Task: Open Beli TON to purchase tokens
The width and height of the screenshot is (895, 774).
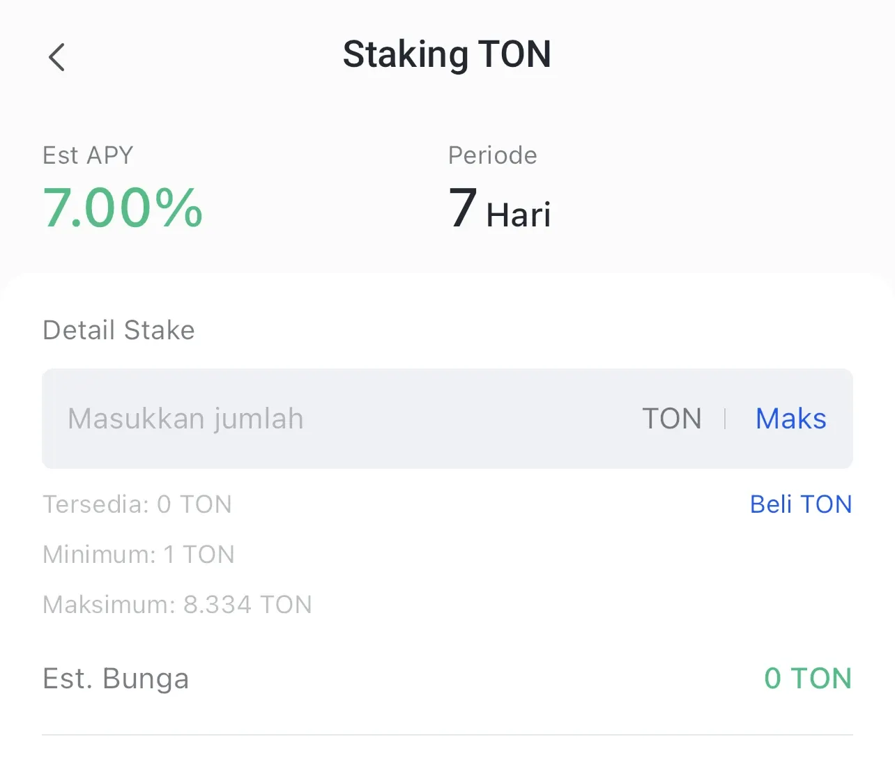Action: point(801,504)
